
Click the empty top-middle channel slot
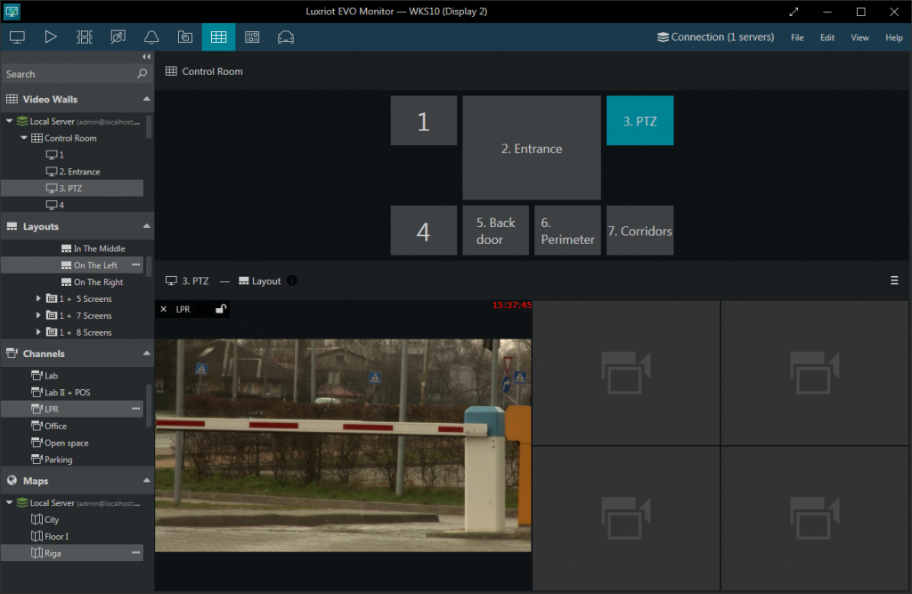[x=626, y=372]
